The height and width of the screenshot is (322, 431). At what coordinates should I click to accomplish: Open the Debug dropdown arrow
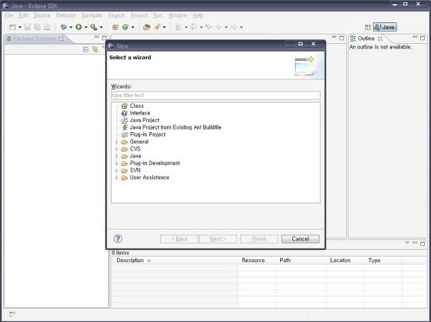coord(71,27)
